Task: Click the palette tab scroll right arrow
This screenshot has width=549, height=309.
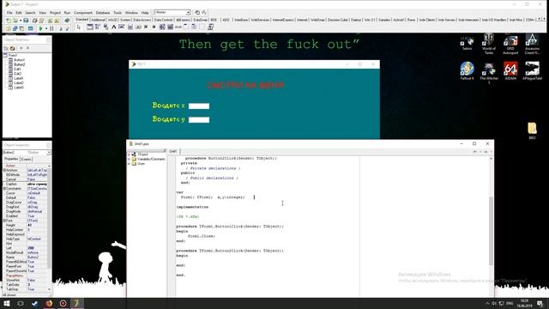Action: point(544,19)
